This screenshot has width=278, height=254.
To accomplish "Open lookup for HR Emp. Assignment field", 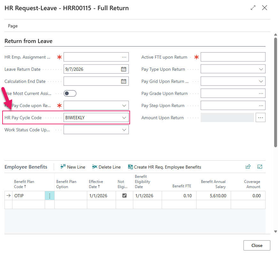I will click(124, 57).
